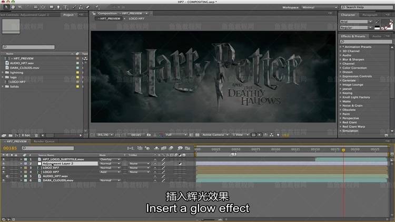This screenshot has width=395, height=222.
Task: Select AUDIO_HP7.wav in the Project panel
Action: click(22, 63)
